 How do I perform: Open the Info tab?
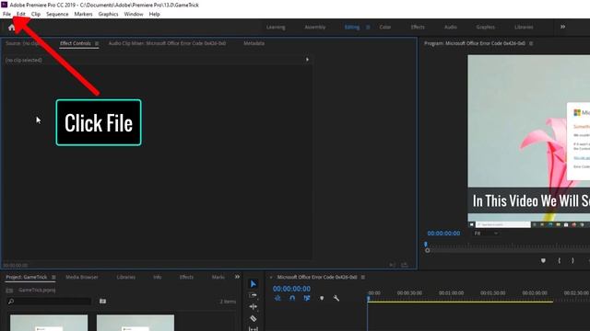tap(158, 277)
